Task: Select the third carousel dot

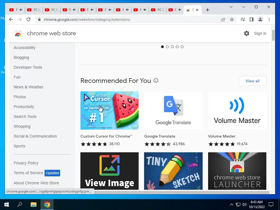Action: coord(172,47)
